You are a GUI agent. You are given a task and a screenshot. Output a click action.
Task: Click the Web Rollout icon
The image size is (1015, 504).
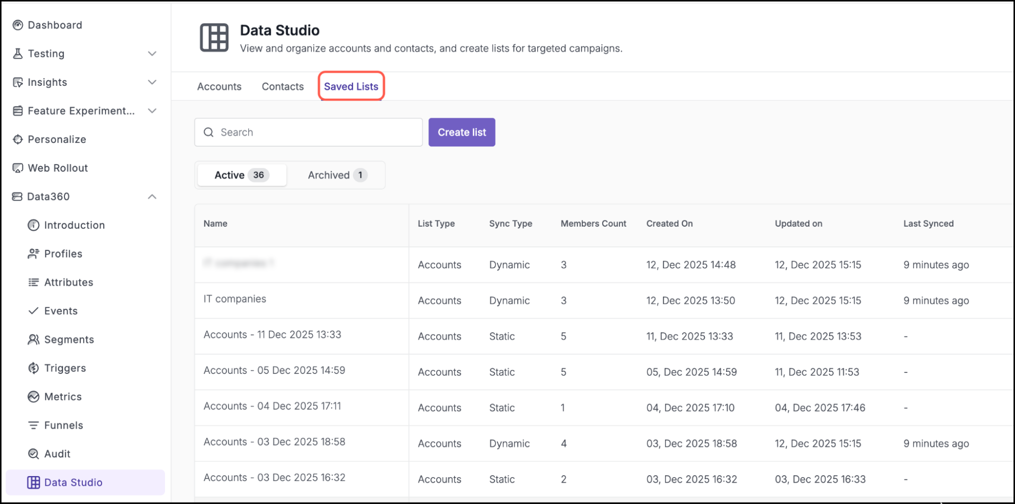pos(18,168)
